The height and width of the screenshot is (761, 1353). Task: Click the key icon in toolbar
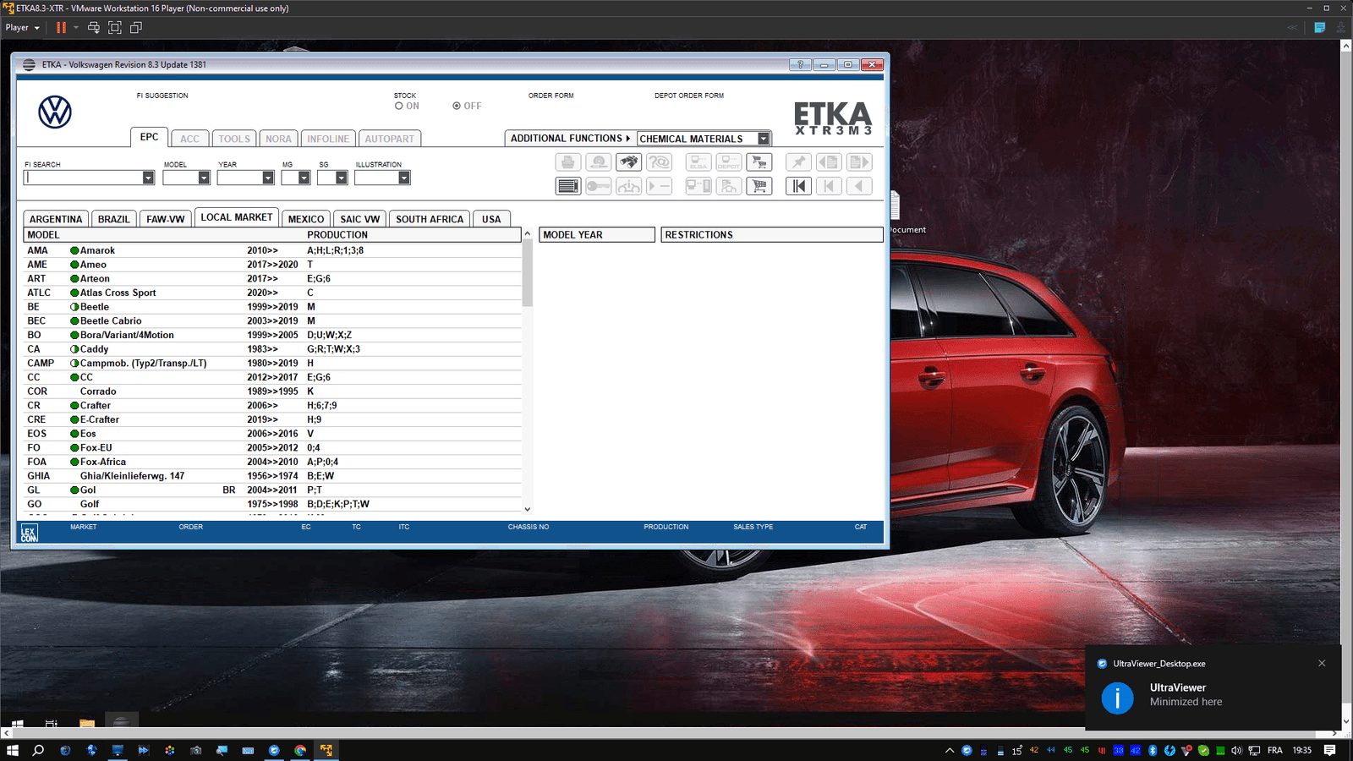[x=598, y=186]
